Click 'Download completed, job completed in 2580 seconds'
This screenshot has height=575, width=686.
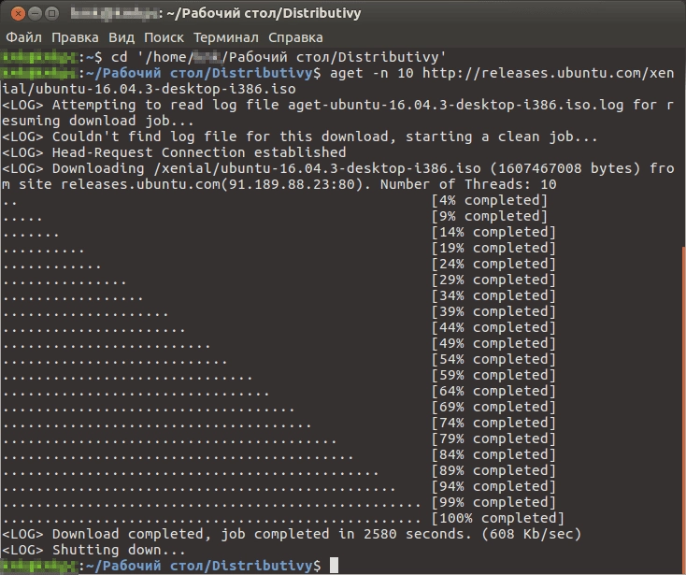click(261, 534)
